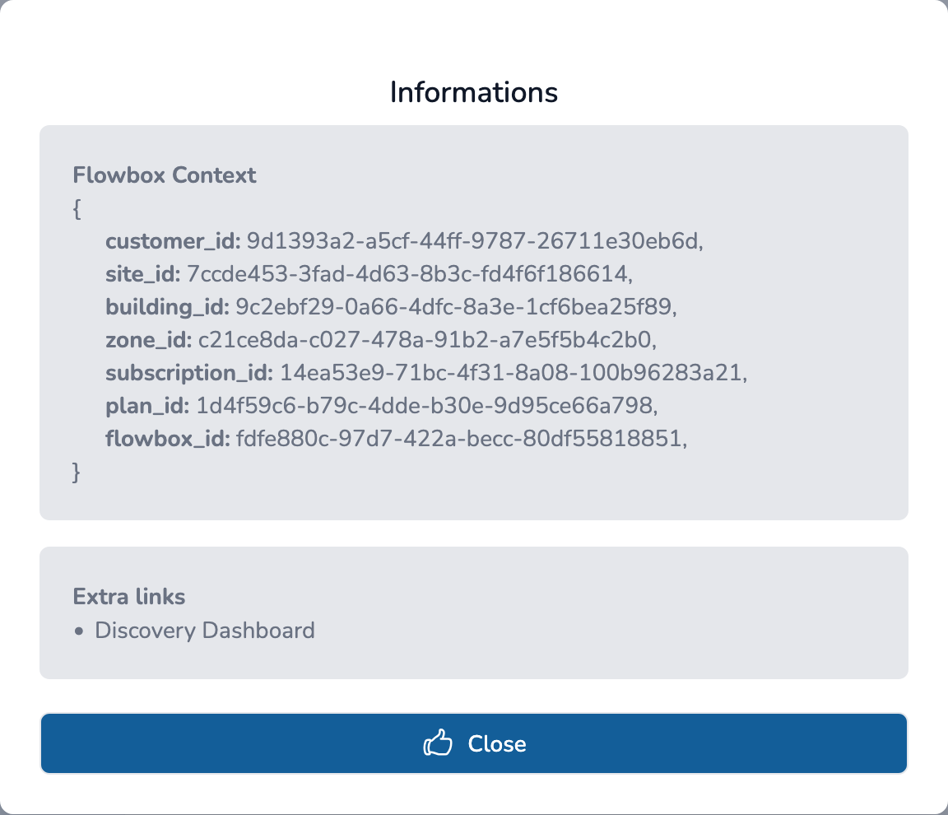
Task: Click the flowbox_id key label
Action: tap(168, 440)
